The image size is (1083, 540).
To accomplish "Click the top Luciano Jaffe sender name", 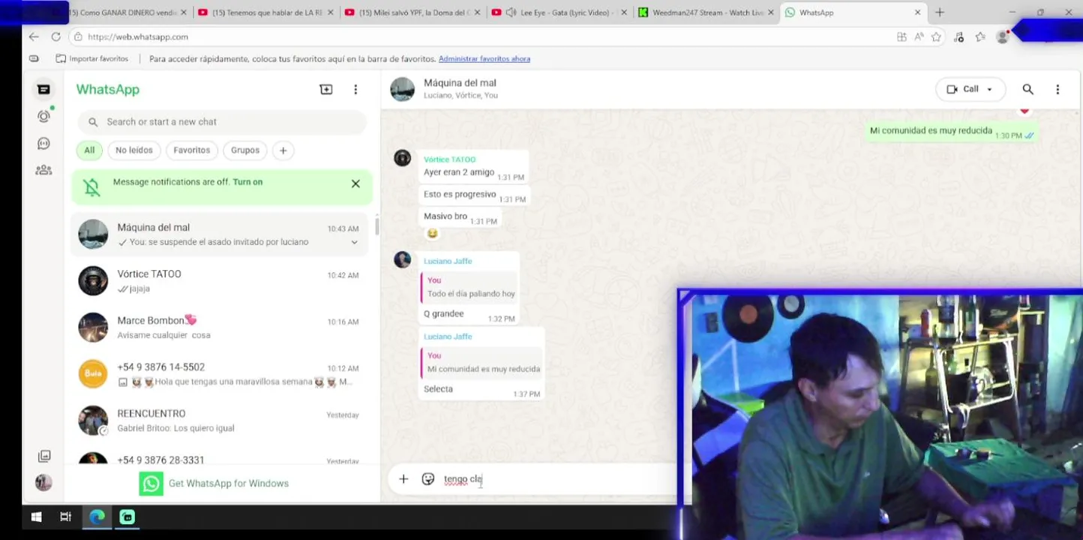I will click(x=448, y=261).
